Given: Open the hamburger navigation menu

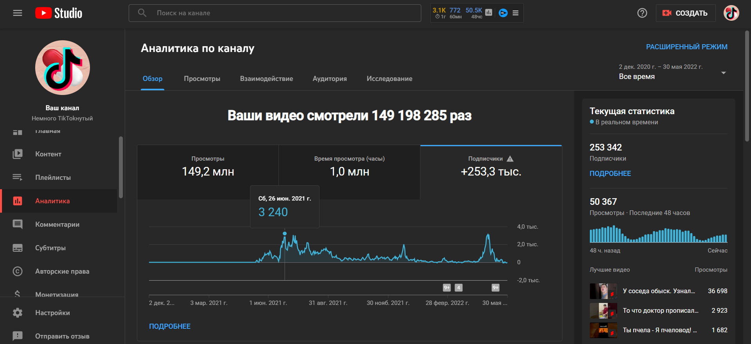Looking at the screenshot, I should (x=18, y=13).
